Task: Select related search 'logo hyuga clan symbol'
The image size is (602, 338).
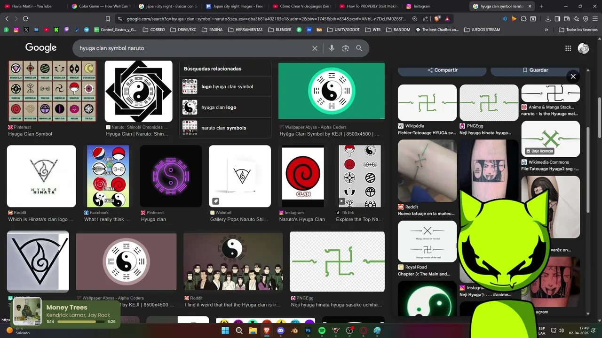Action: [225, 87]
